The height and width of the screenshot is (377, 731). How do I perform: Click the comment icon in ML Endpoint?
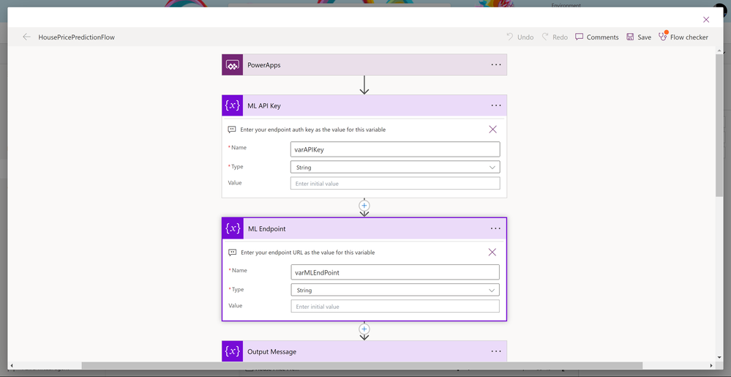(x=232, y=253)
